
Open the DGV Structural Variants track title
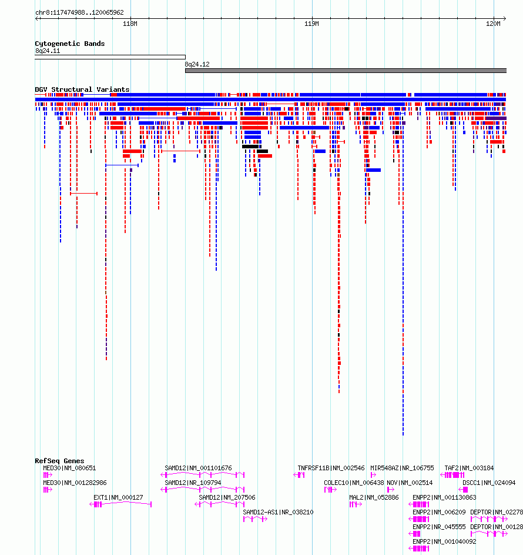(82, 89)
